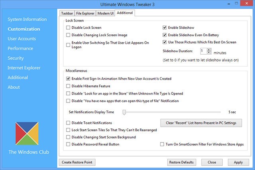Image resolution: width=255 pixels, height=170 pixels.
Task: Uncheck Enable Slideshow Even On Battery
Action: tap(165, 35)
